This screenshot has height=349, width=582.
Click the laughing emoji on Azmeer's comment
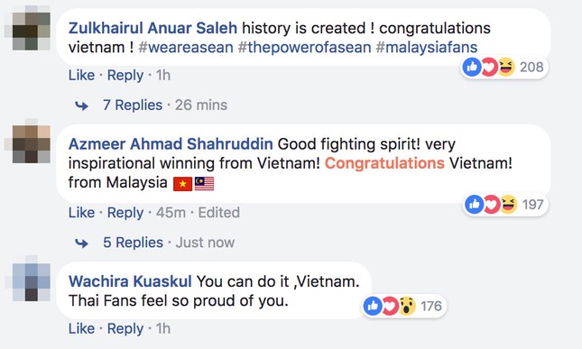509,205
